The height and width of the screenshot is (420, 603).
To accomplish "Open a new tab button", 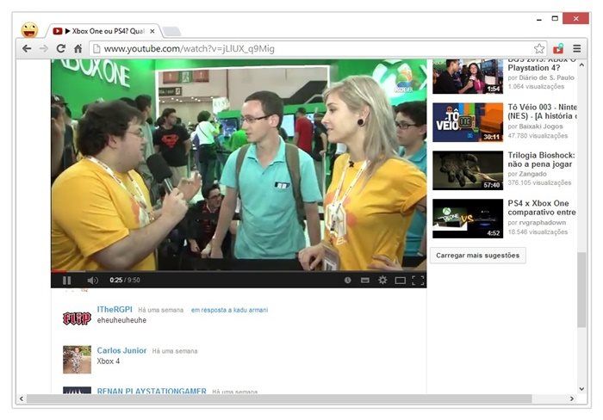I will click(x=171, y=31).
